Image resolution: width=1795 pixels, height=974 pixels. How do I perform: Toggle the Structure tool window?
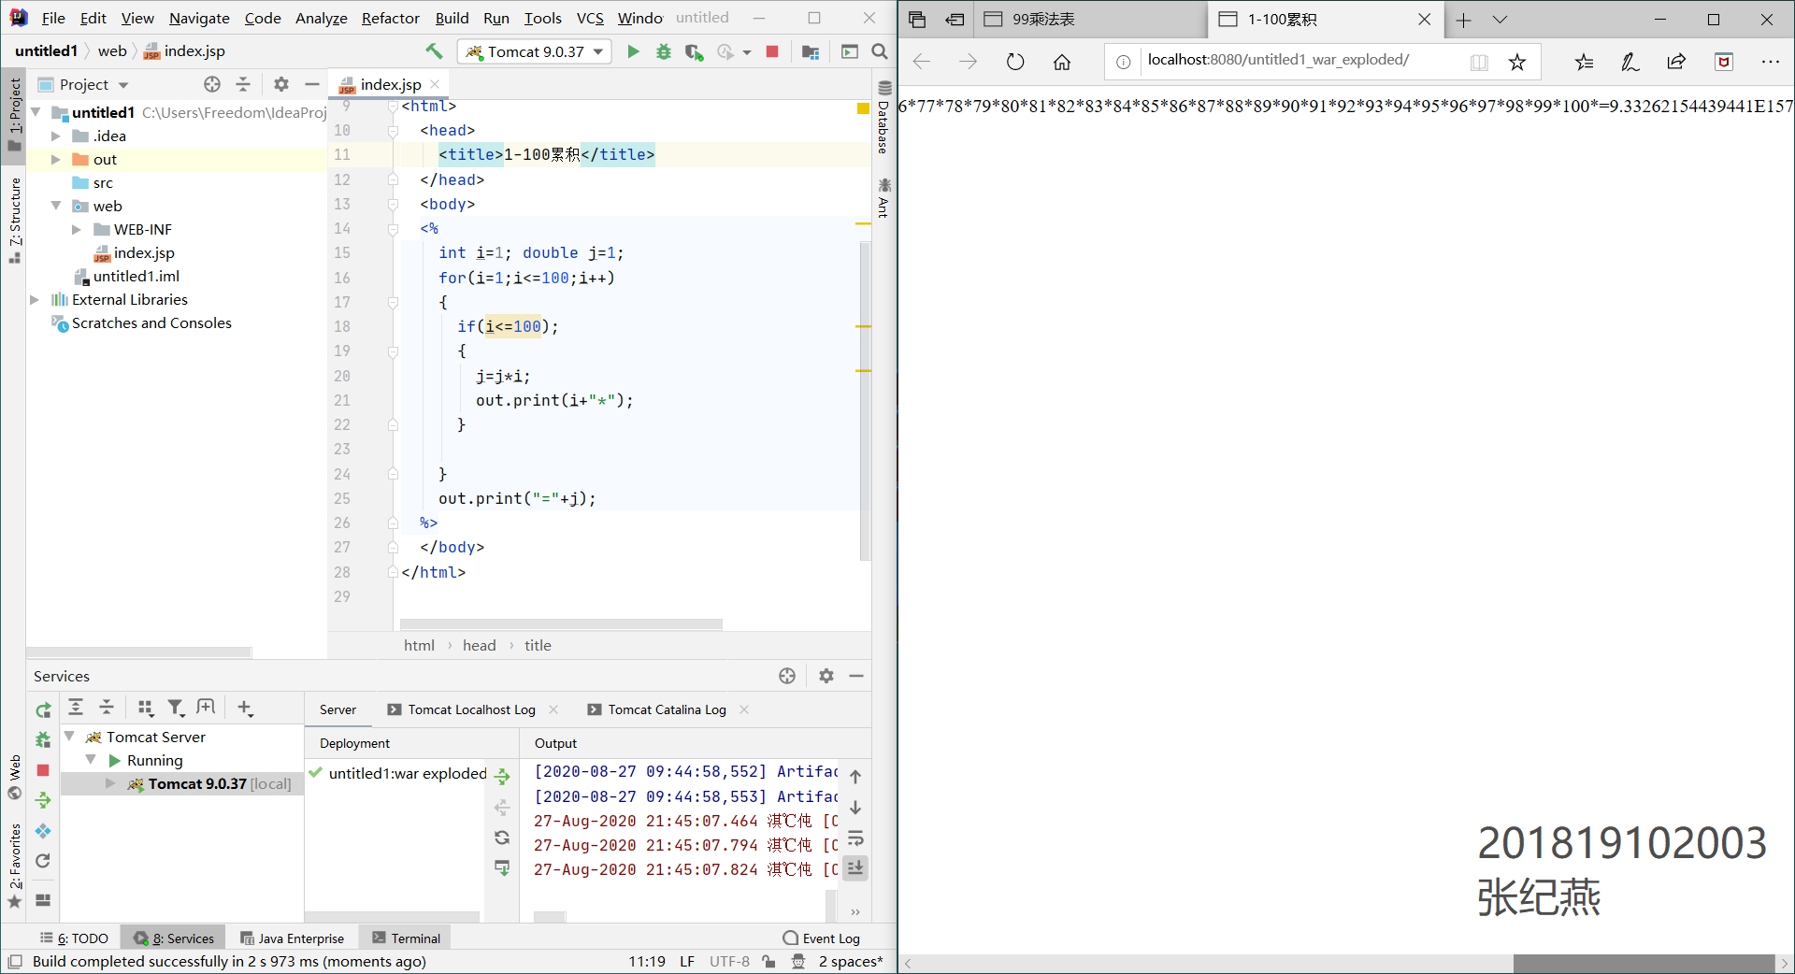[x=14, y=220]
